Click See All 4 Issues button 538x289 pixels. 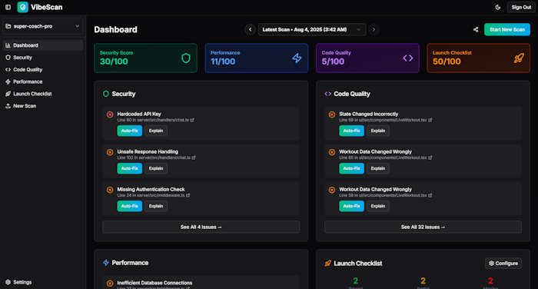[201, 227]
